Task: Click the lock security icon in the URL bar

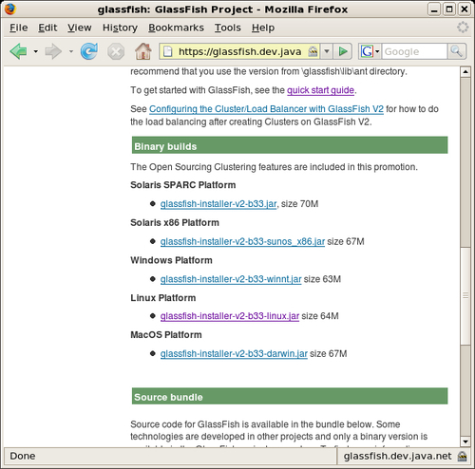Action: [313, 51]
